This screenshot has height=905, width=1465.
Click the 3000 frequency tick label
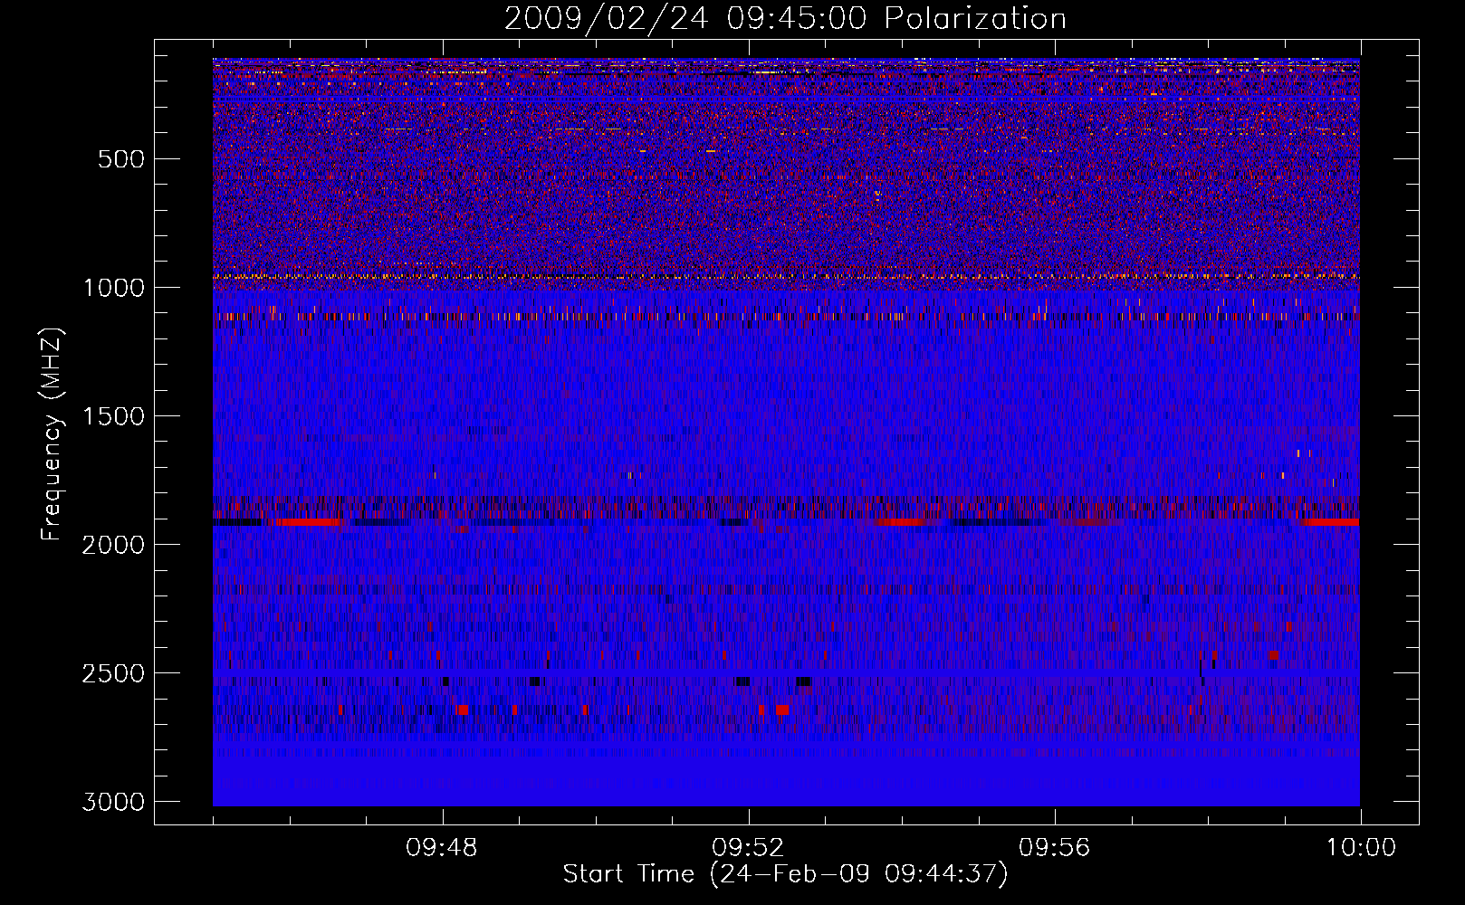[x=113, y=802]
